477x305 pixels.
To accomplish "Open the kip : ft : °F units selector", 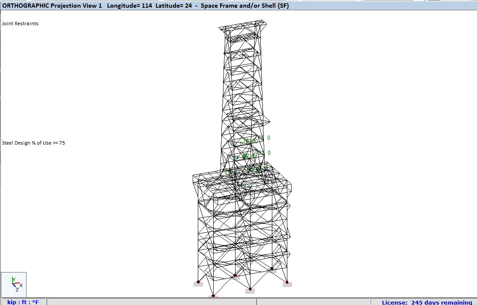I will click(23, 302).
